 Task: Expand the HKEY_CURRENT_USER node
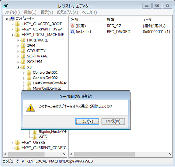tap(12, 30)
